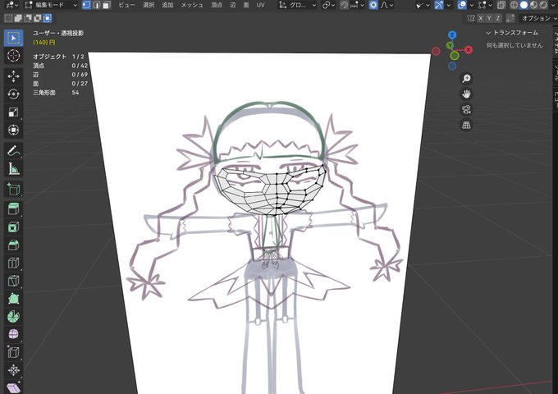The image size is (558, 394).
Task: Switch to the Scale tool
Action: pos(13,112)
